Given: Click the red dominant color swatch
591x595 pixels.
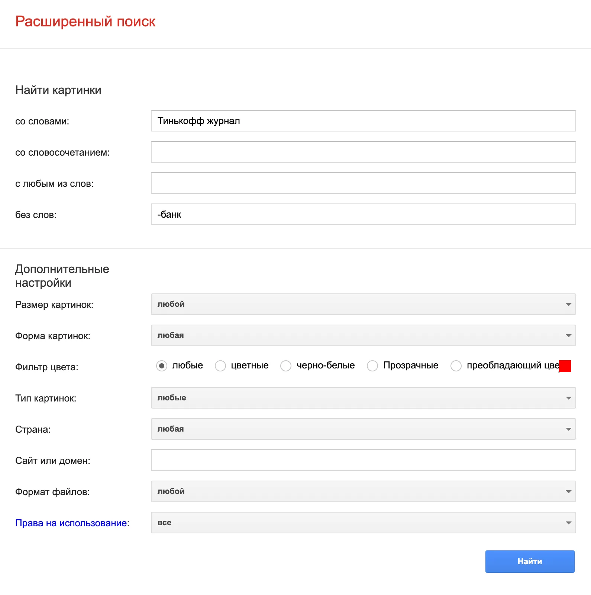Looking at the screenshot, I should [565, 366].
